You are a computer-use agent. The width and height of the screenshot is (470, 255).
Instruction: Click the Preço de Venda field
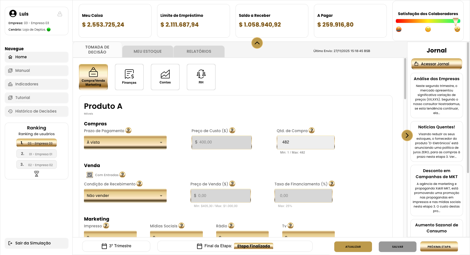pyautogui.click(x=221, y=196)
